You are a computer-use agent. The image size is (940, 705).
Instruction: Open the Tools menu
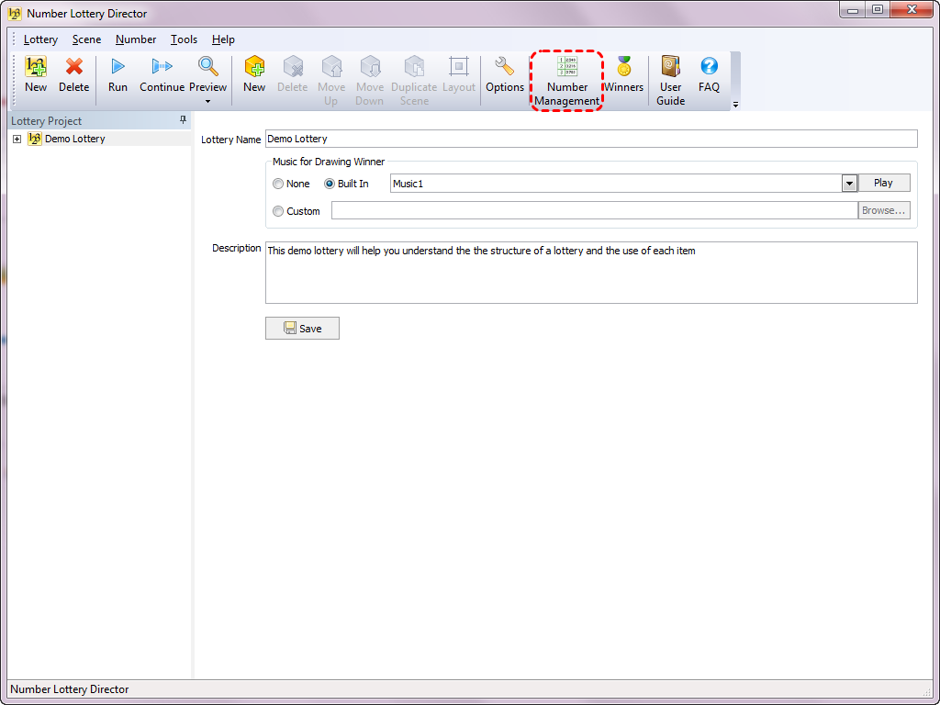click(x=184, y=39)
